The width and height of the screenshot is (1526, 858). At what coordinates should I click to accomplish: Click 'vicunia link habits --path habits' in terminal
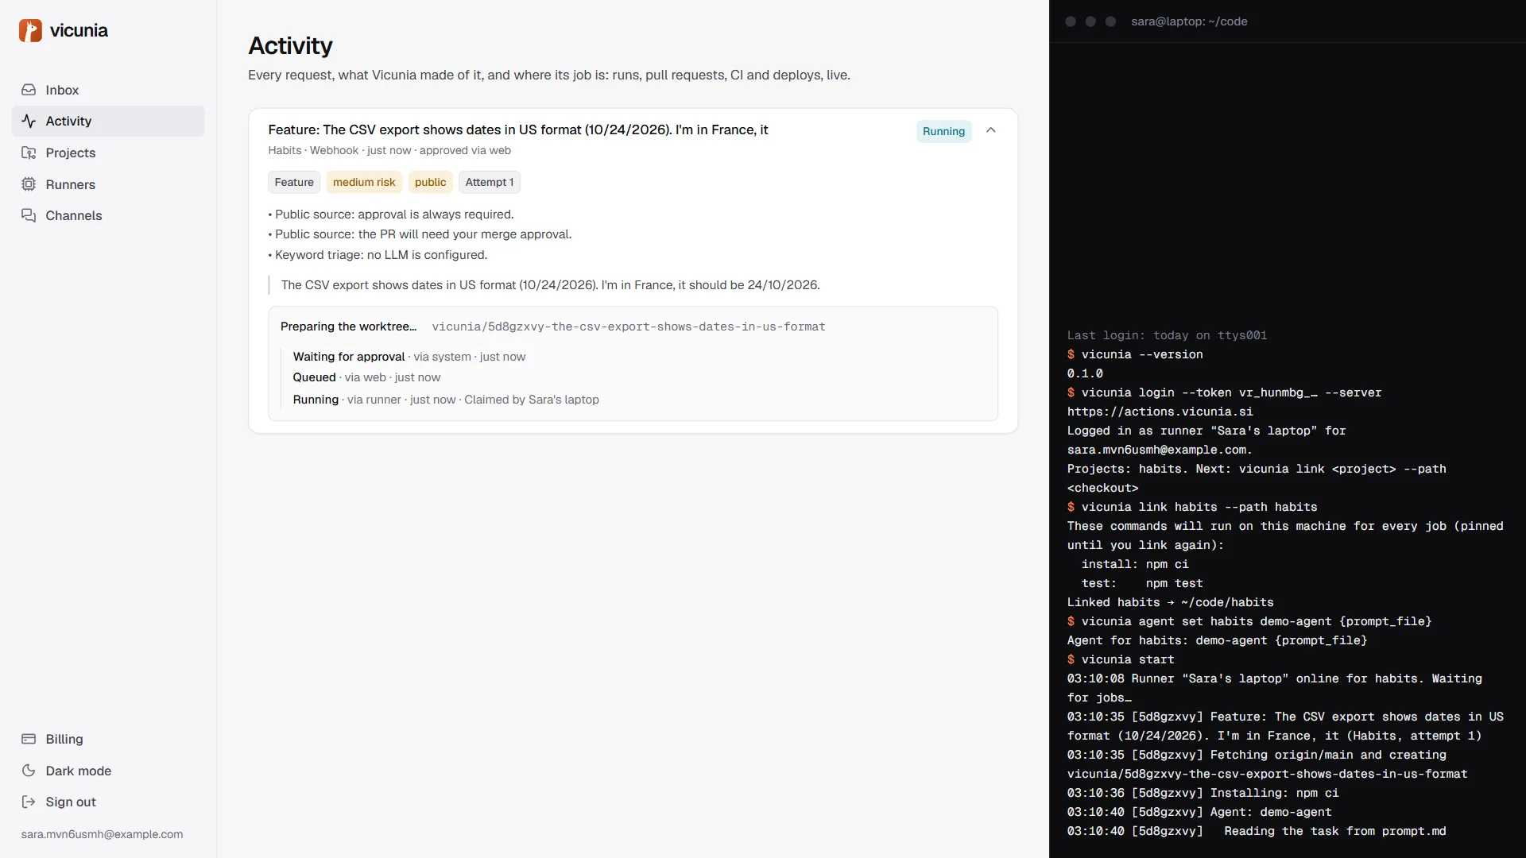click(x=1199, y=507)
